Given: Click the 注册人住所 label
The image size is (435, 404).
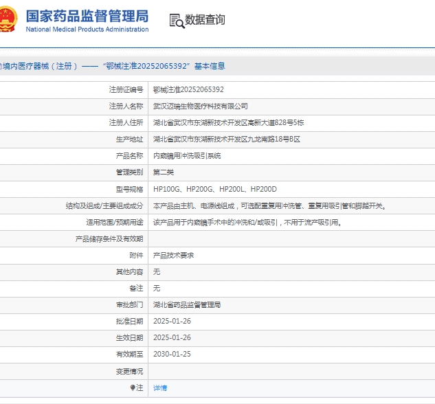Looking at the screenshot, I should 126,122.
